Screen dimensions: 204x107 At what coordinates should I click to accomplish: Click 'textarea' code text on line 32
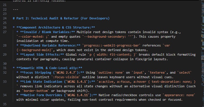(x=157, y=72)
